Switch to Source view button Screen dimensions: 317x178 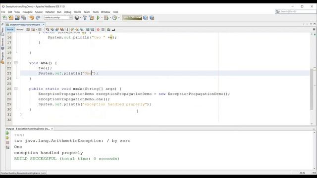tap(10, 30)
